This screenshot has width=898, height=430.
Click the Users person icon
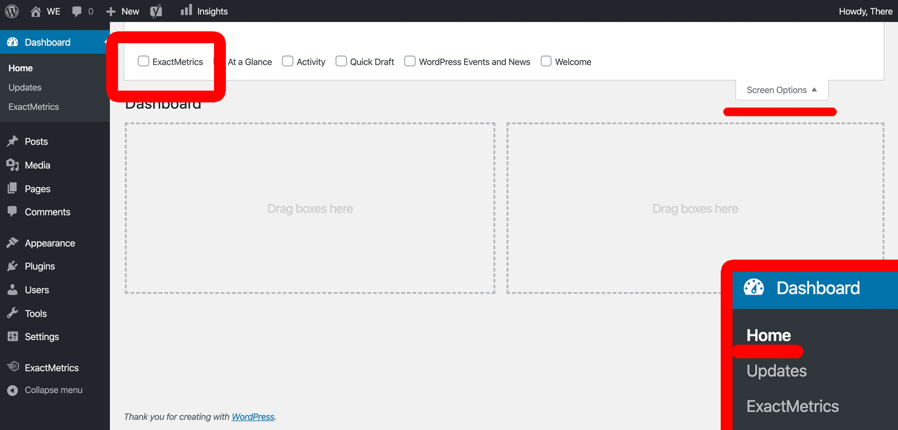[x=12, y=289]
